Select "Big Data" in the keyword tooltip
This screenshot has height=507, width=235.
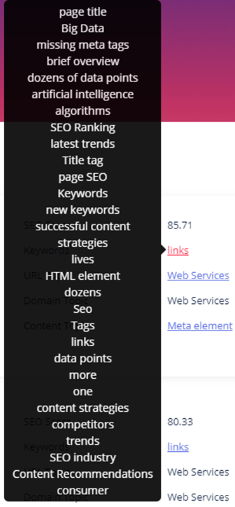pyautogui.click(x=83, y=29)
